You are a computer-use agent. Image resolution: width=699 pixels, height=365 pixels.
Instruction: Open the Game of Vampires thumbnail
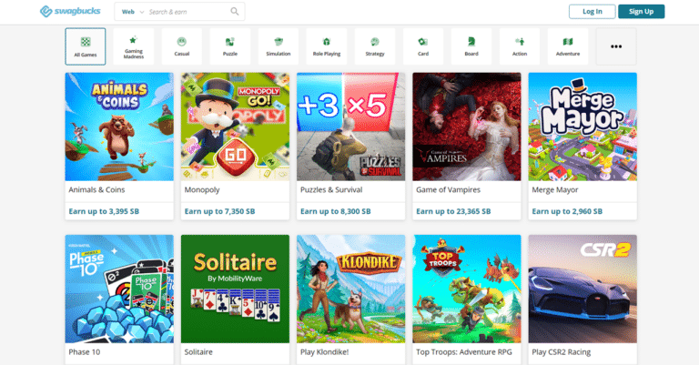[x=467, y=127]
